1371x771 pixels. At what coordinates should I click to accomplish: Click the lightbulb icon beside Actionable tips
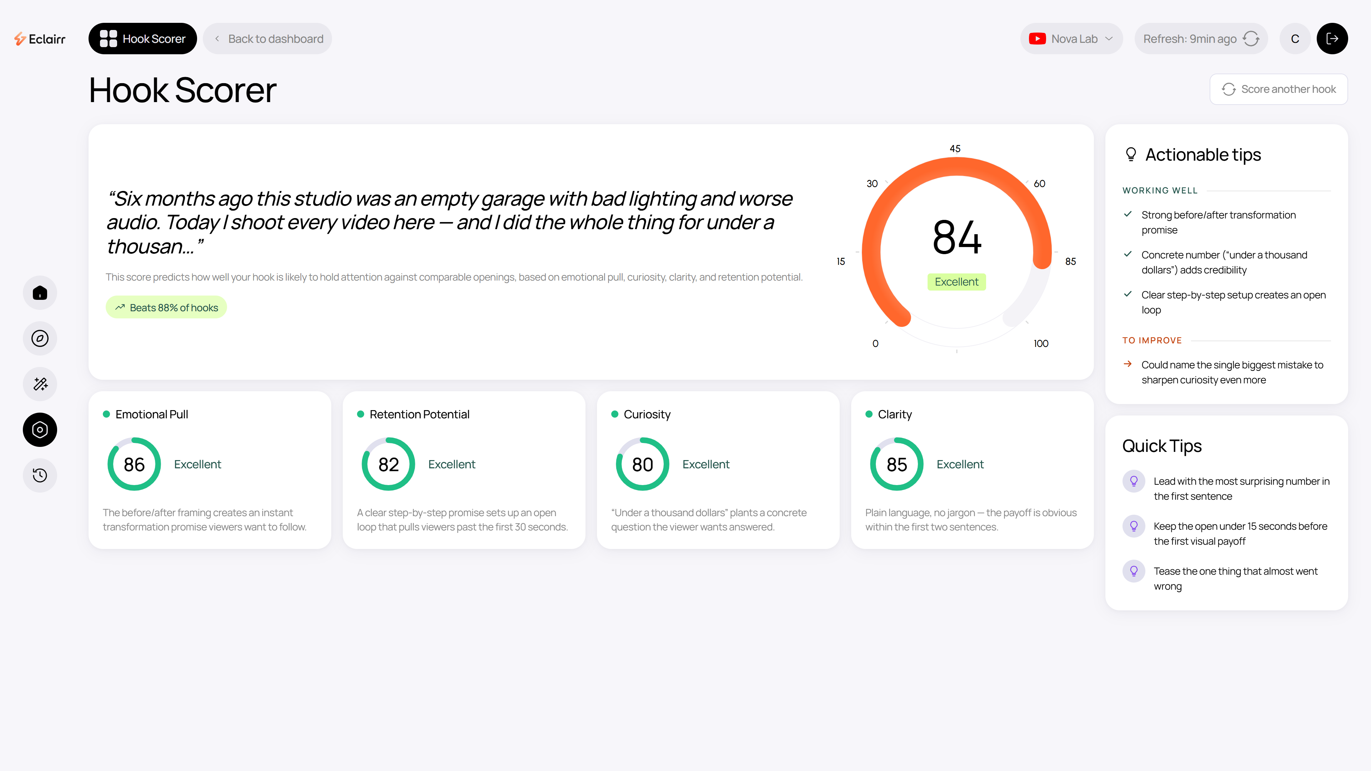[x=1131, y=154]
